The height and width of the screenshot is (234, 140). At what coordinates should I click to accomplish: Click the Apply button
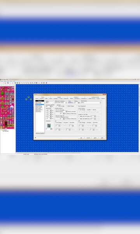click(x=95, y=138)
